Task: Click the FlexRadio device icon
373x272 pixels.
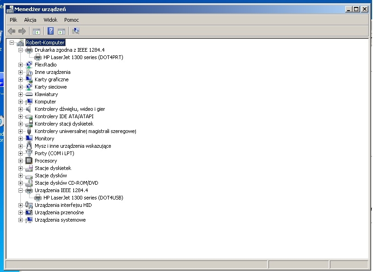Action: click(29, 65)
